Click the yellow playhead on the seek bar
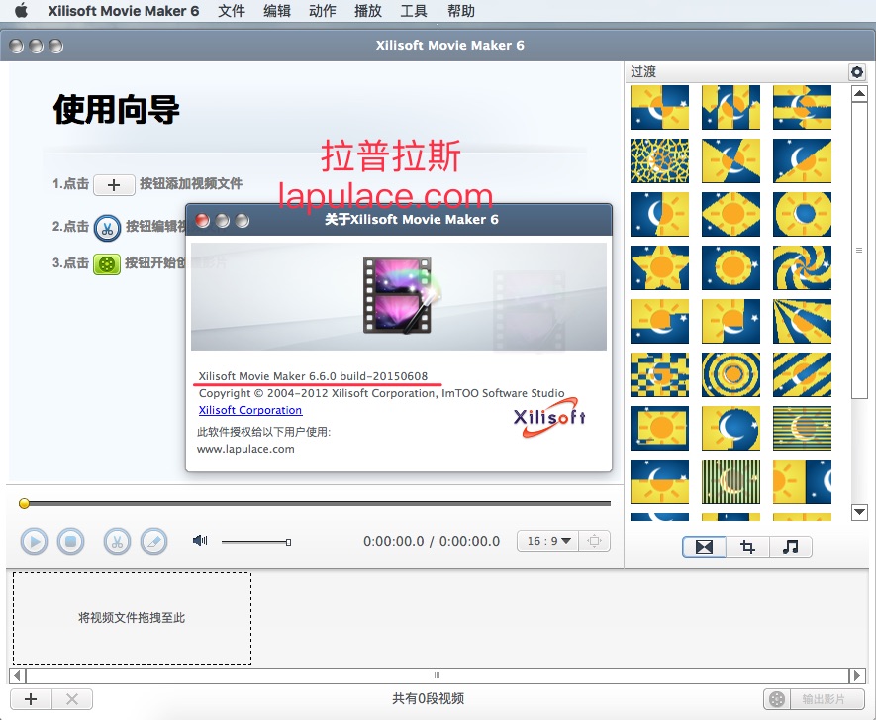 [24, 504]
